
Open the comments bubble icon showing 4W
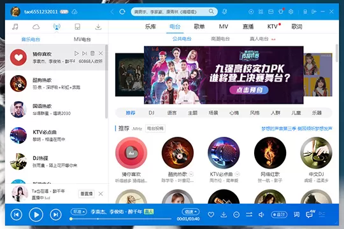point(310,214)
